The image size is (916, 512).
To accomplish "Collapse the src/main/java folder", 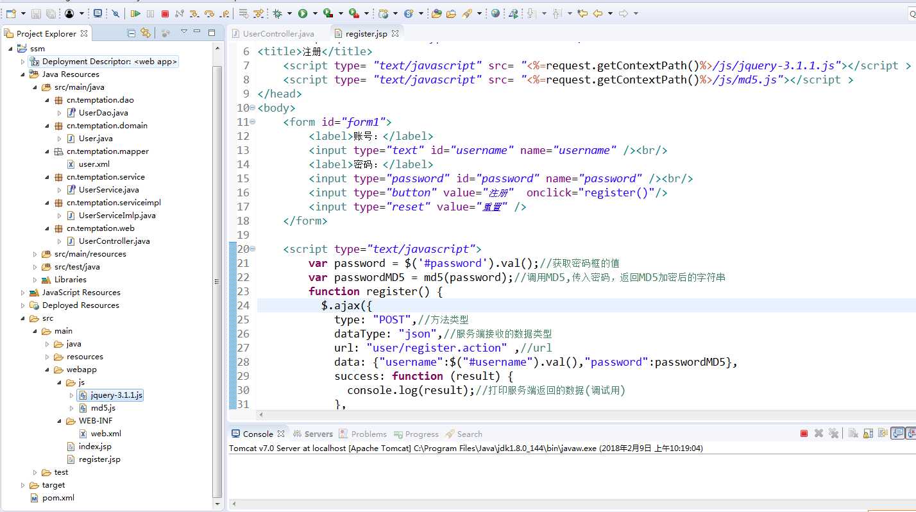I will [35, 87].
